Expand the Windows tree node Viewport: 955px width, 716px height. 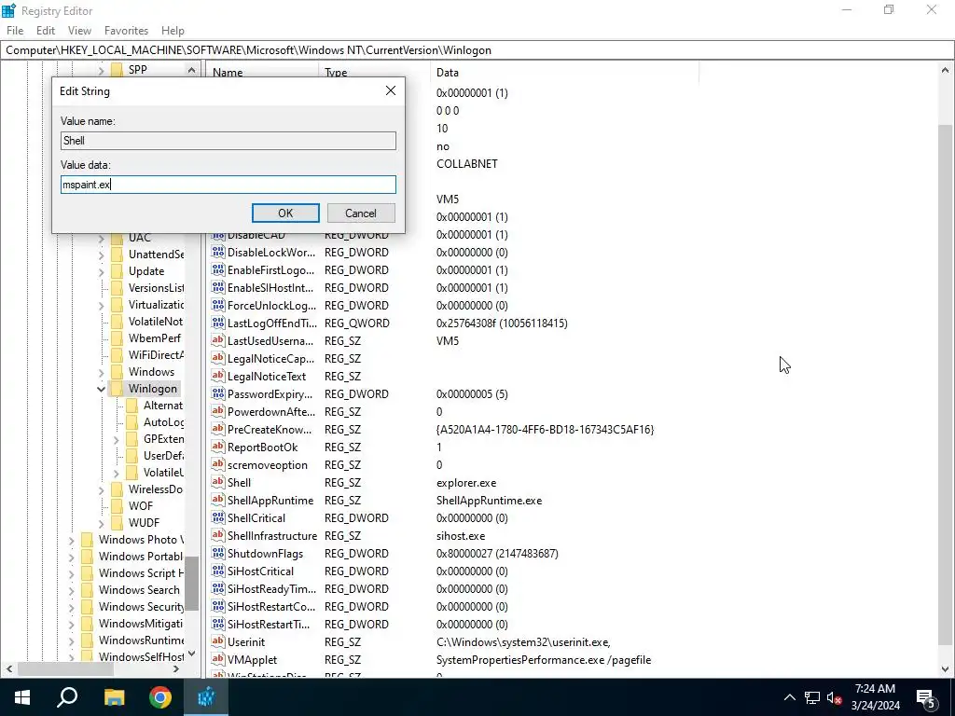(101, 372)
